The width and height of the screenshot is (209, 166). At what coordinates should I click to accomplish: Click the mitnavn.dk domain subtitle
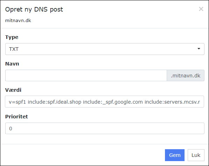(18, 21)
